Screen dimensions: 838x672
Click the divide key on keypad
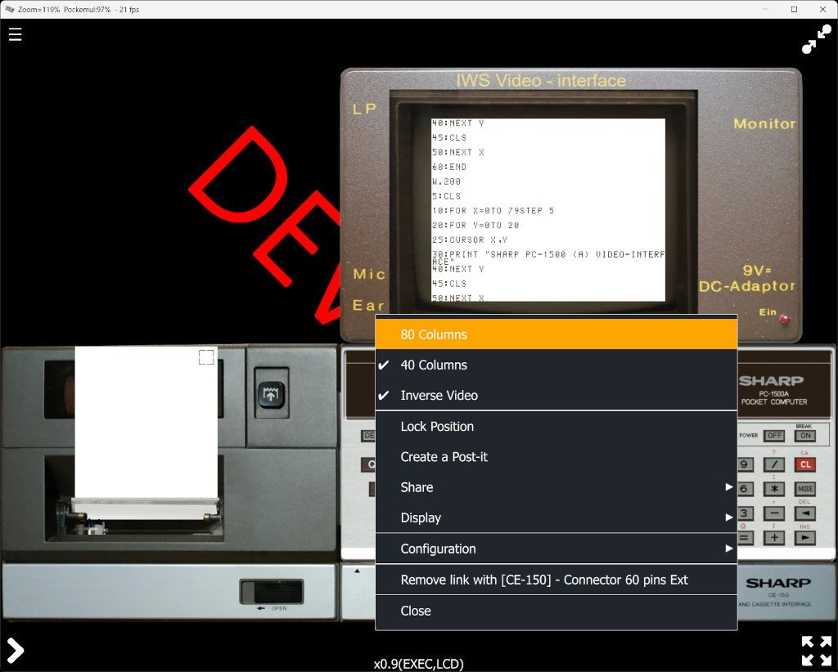click(x=774, y=464)
